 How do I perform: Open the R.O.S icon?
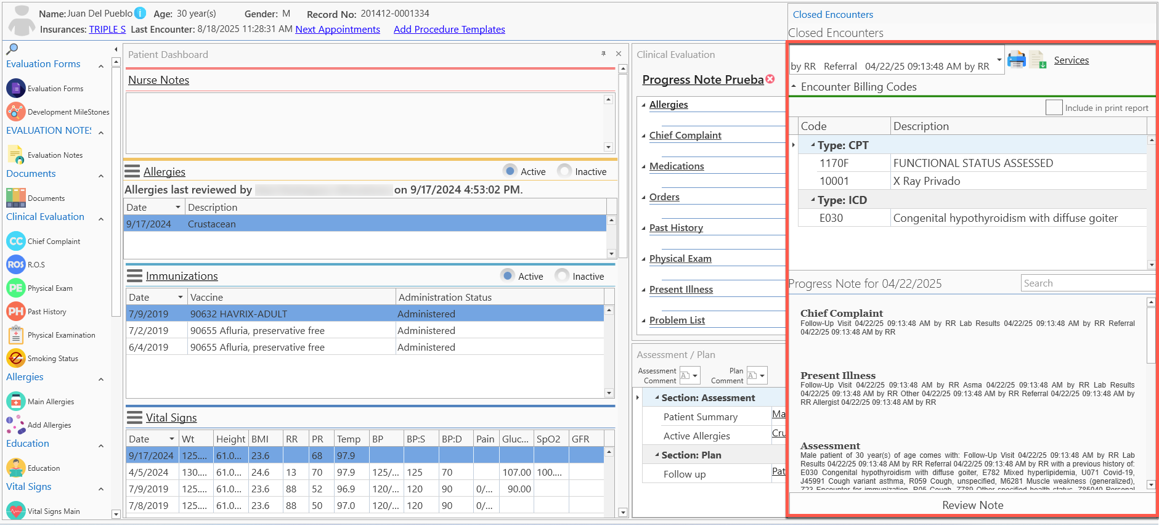pyautogui.click(x=16, y=264)
